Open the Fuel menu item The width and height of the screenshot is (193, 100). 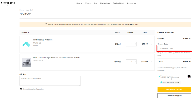[96, 3]
